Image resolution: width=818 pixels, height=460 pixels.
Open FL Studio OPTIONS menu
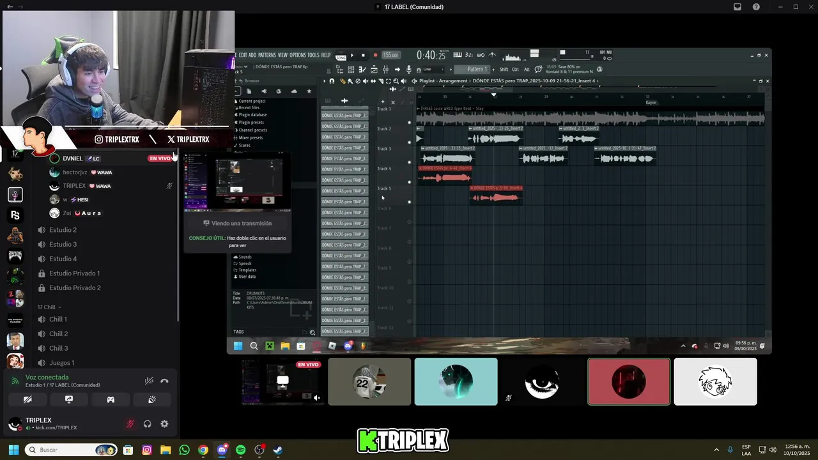(298, 55)
